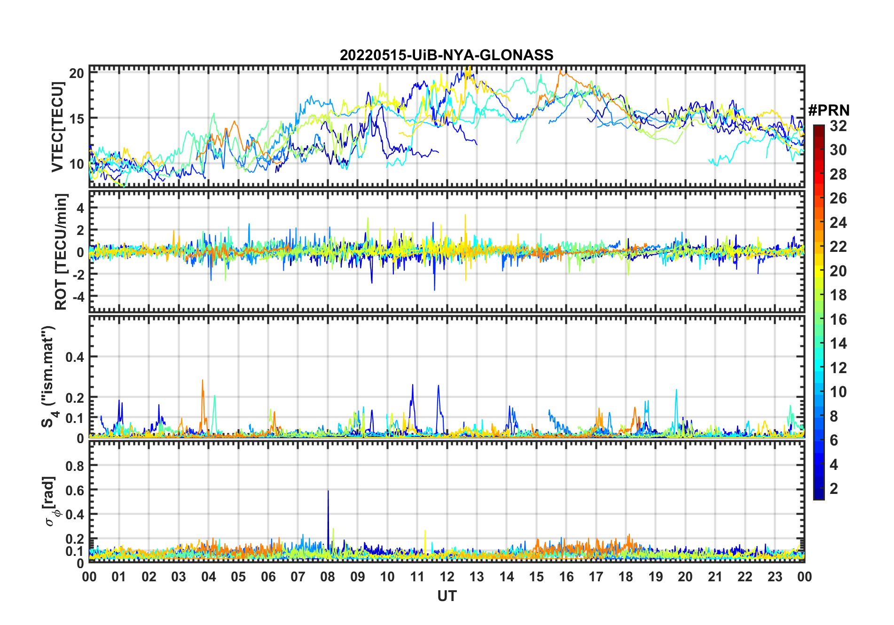Select VTEC axis tick value 15

pyautogui.click(x=77, y=118)
